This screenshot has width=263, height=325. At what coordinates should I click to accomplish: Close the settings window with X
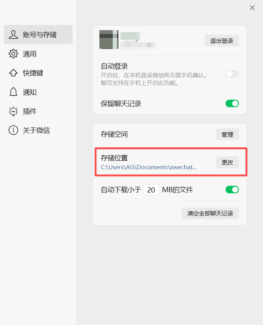[252, 8]
